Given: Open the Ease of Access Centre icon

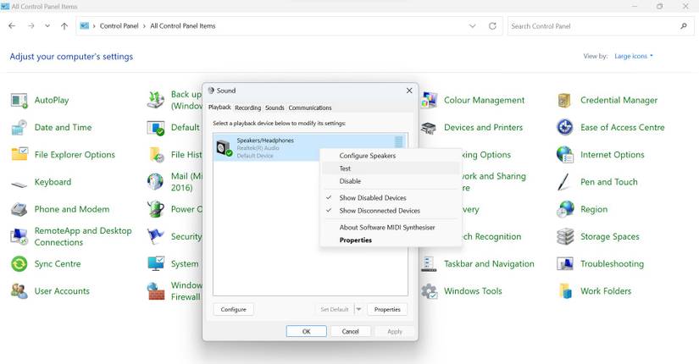Looking at the screenshot, I should pos(565,128).
